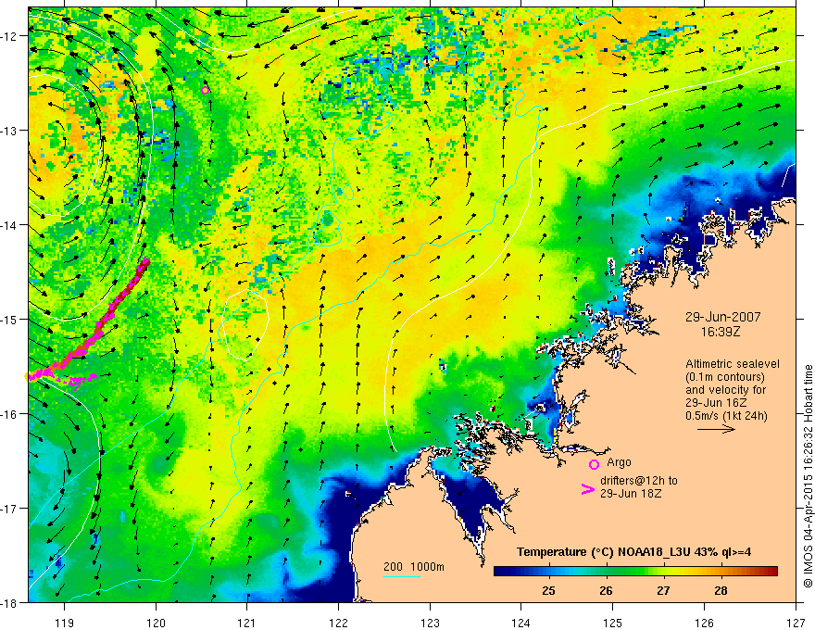Click the text '(0.1m contours)'
Viewport: 815px width, 630px height.
[x=725, y=377]
